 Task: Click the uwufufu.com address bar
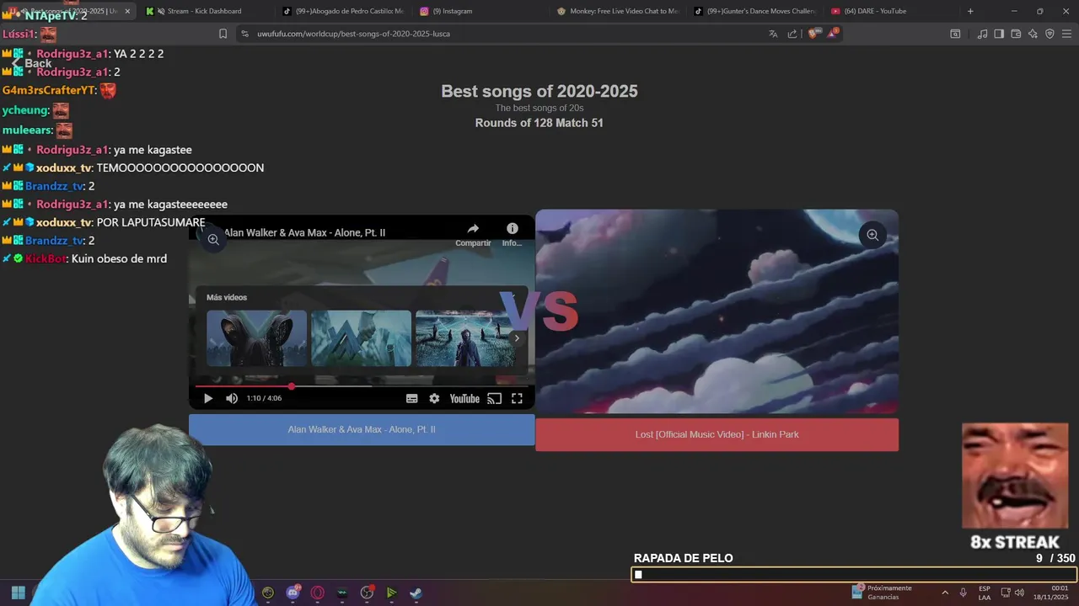(506, 34)
